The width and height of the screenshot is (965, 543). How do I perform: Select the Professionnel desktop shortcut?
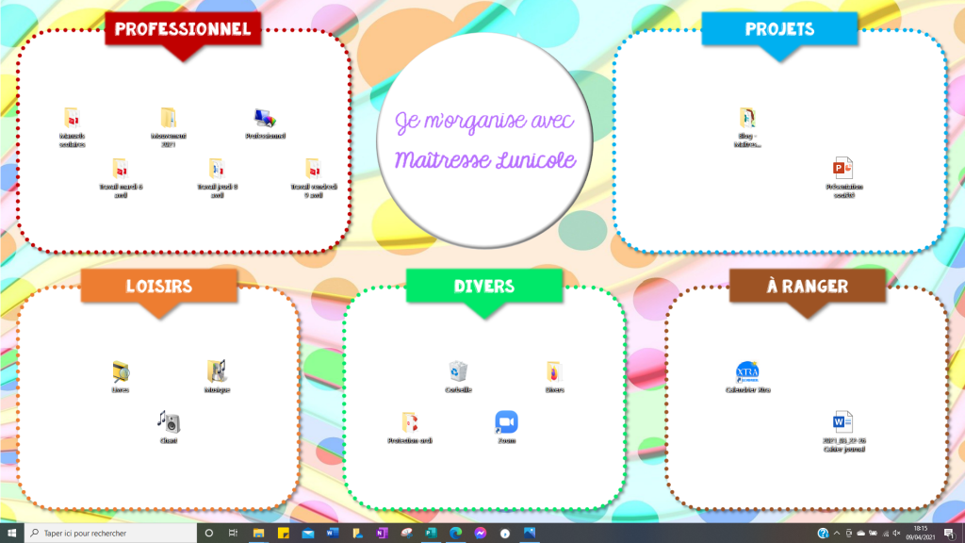265,118
